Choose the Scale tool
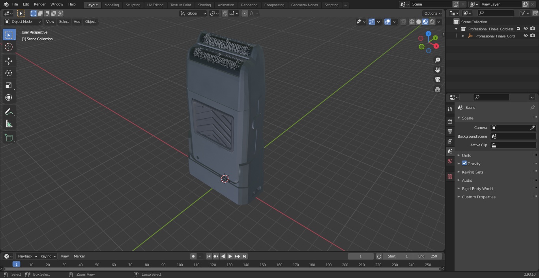This screenshot has height=278, width=539. [9, 85]
